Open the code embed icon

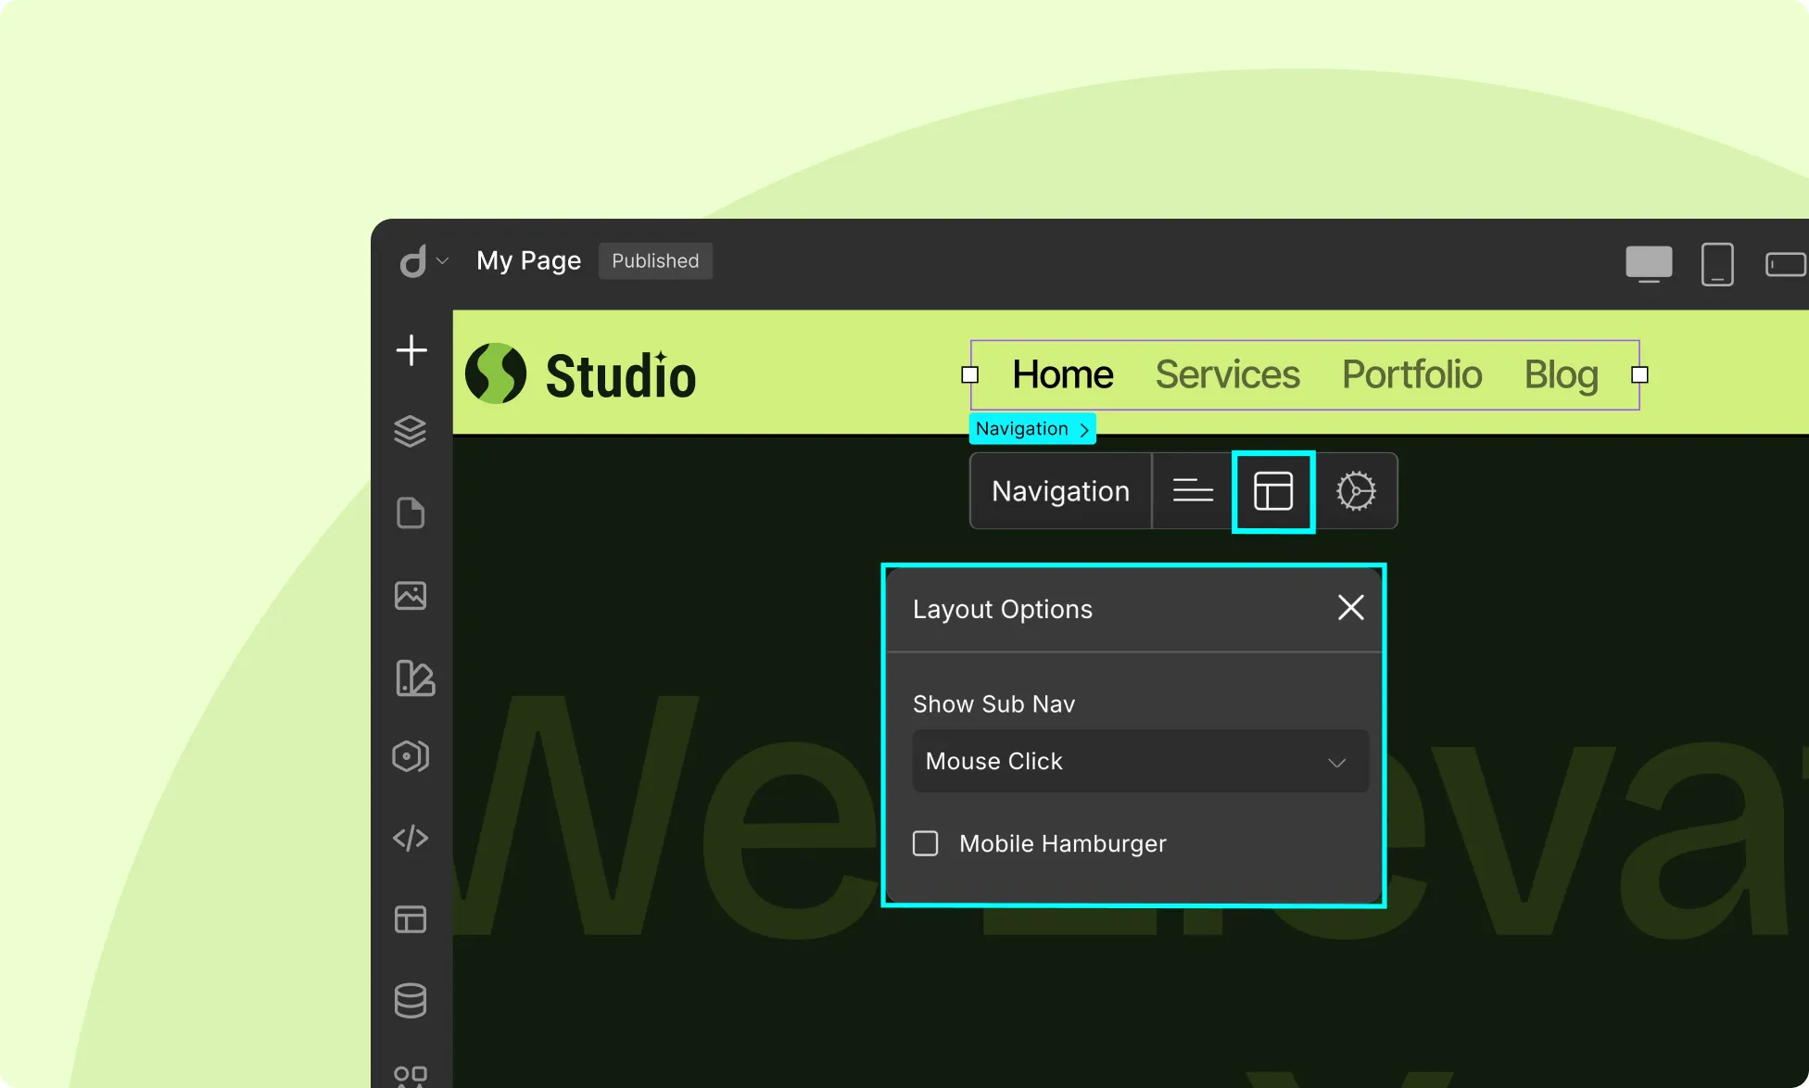pyautogui.click(x=411, y=838)
